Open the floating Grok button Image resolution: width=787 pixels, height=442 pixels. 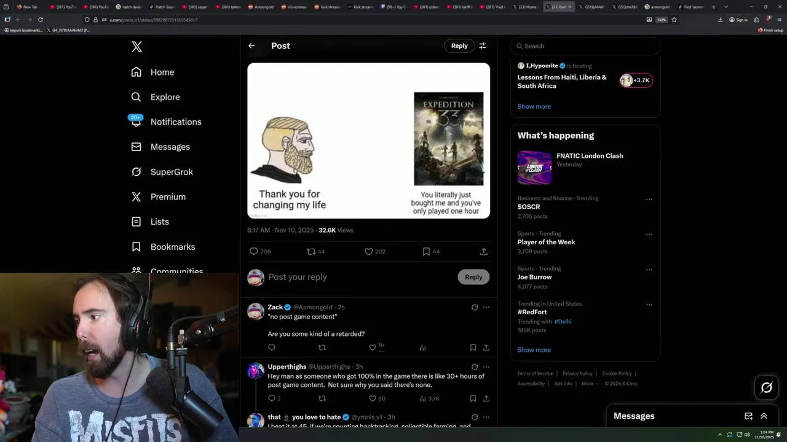coord(767,387)
